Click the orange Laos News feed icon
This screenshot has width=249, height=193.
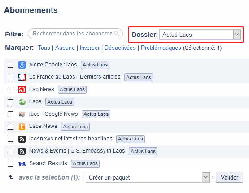tap(22, 127)
